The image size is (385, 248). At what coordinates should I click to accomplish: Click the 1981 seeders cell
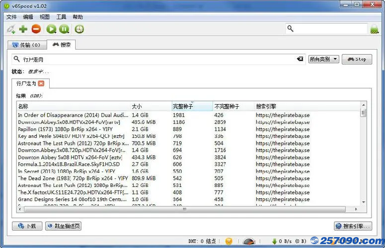(x=178, y=115)
